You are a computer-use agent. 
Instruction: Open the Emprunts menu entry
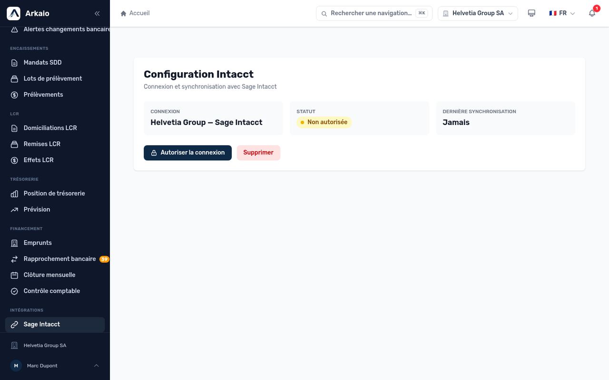tap(55, 243)
